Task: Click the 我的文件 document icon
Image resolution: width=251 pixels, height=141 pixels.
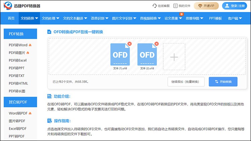Action: click(175, 6)
